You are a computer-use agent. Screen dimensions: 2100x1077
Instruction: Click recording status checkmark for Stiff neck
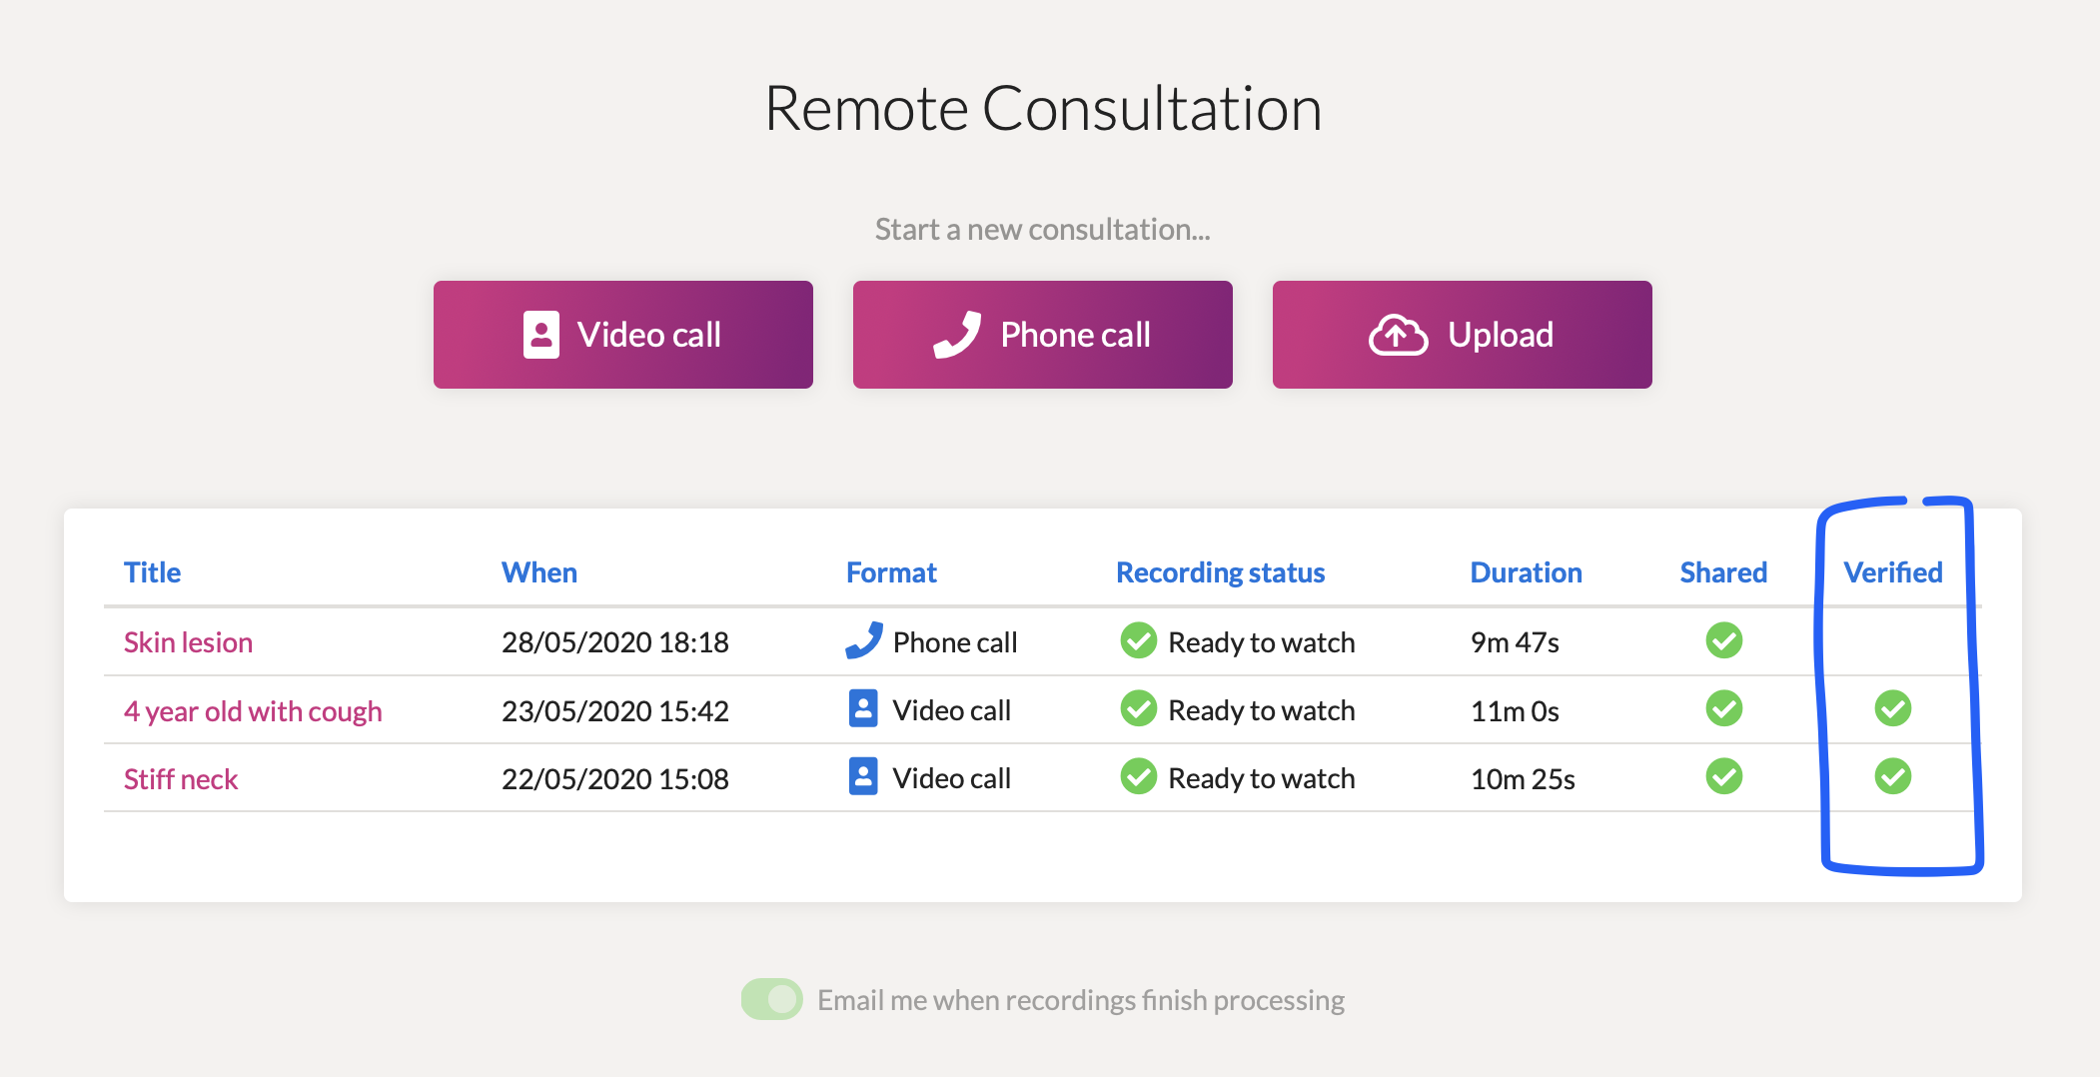pos(1138,776)
